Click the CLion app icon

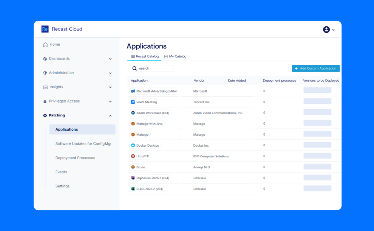tap(133, 189)
